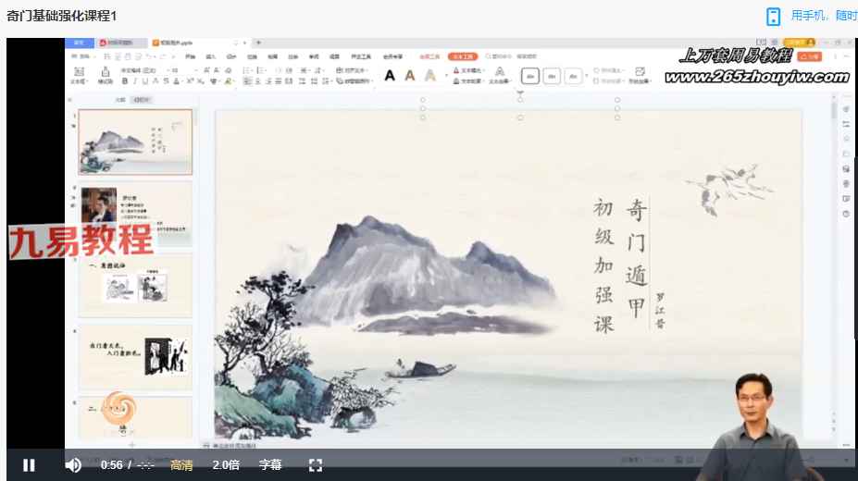Increase font size with larger A icon

pos(206,70)
